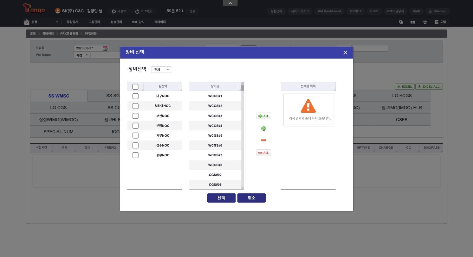Open 상황관제 link
Screen dimensions: 473x257
pyautogui.click(x=276, y=11)
